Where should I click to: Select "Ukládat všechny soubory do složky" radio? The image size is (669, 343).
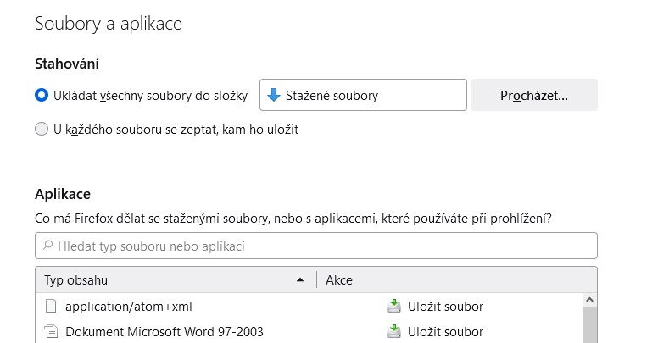[42, 95]
